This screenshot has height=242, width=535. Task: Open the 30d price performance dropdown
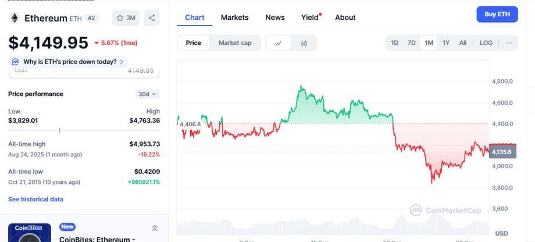148,94
